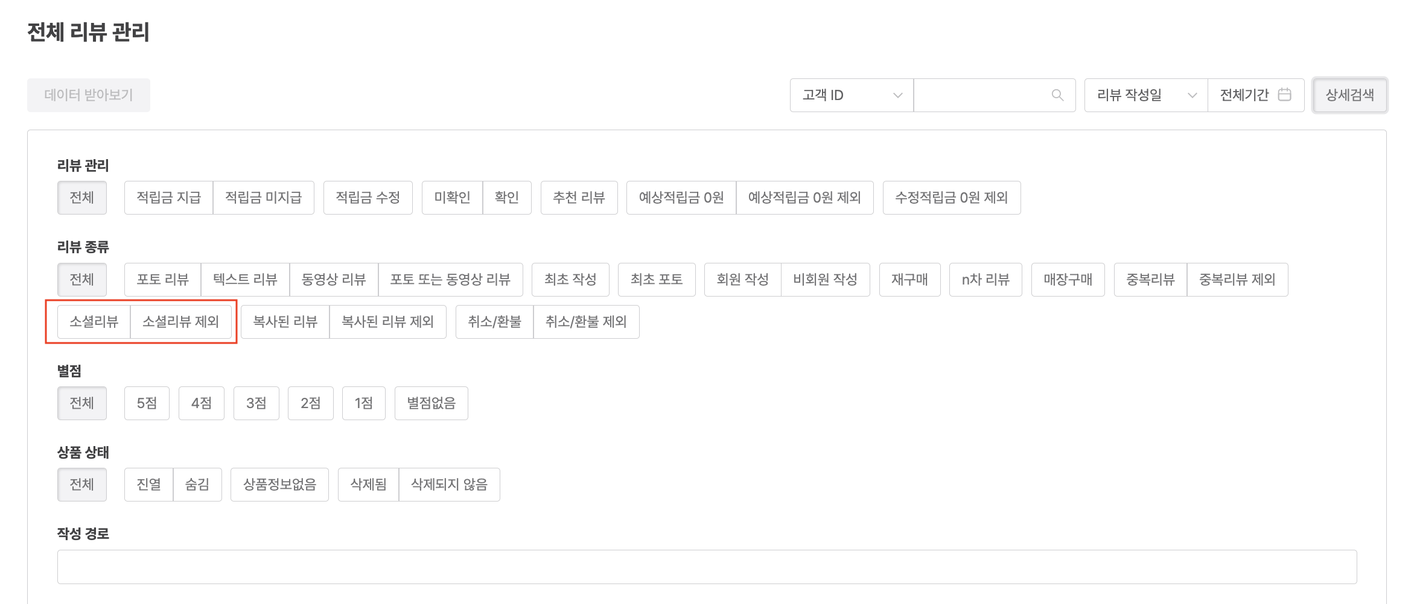Filter by 취소/환불 reviews
Viewport: 1417px width, 604px height.
494,322
